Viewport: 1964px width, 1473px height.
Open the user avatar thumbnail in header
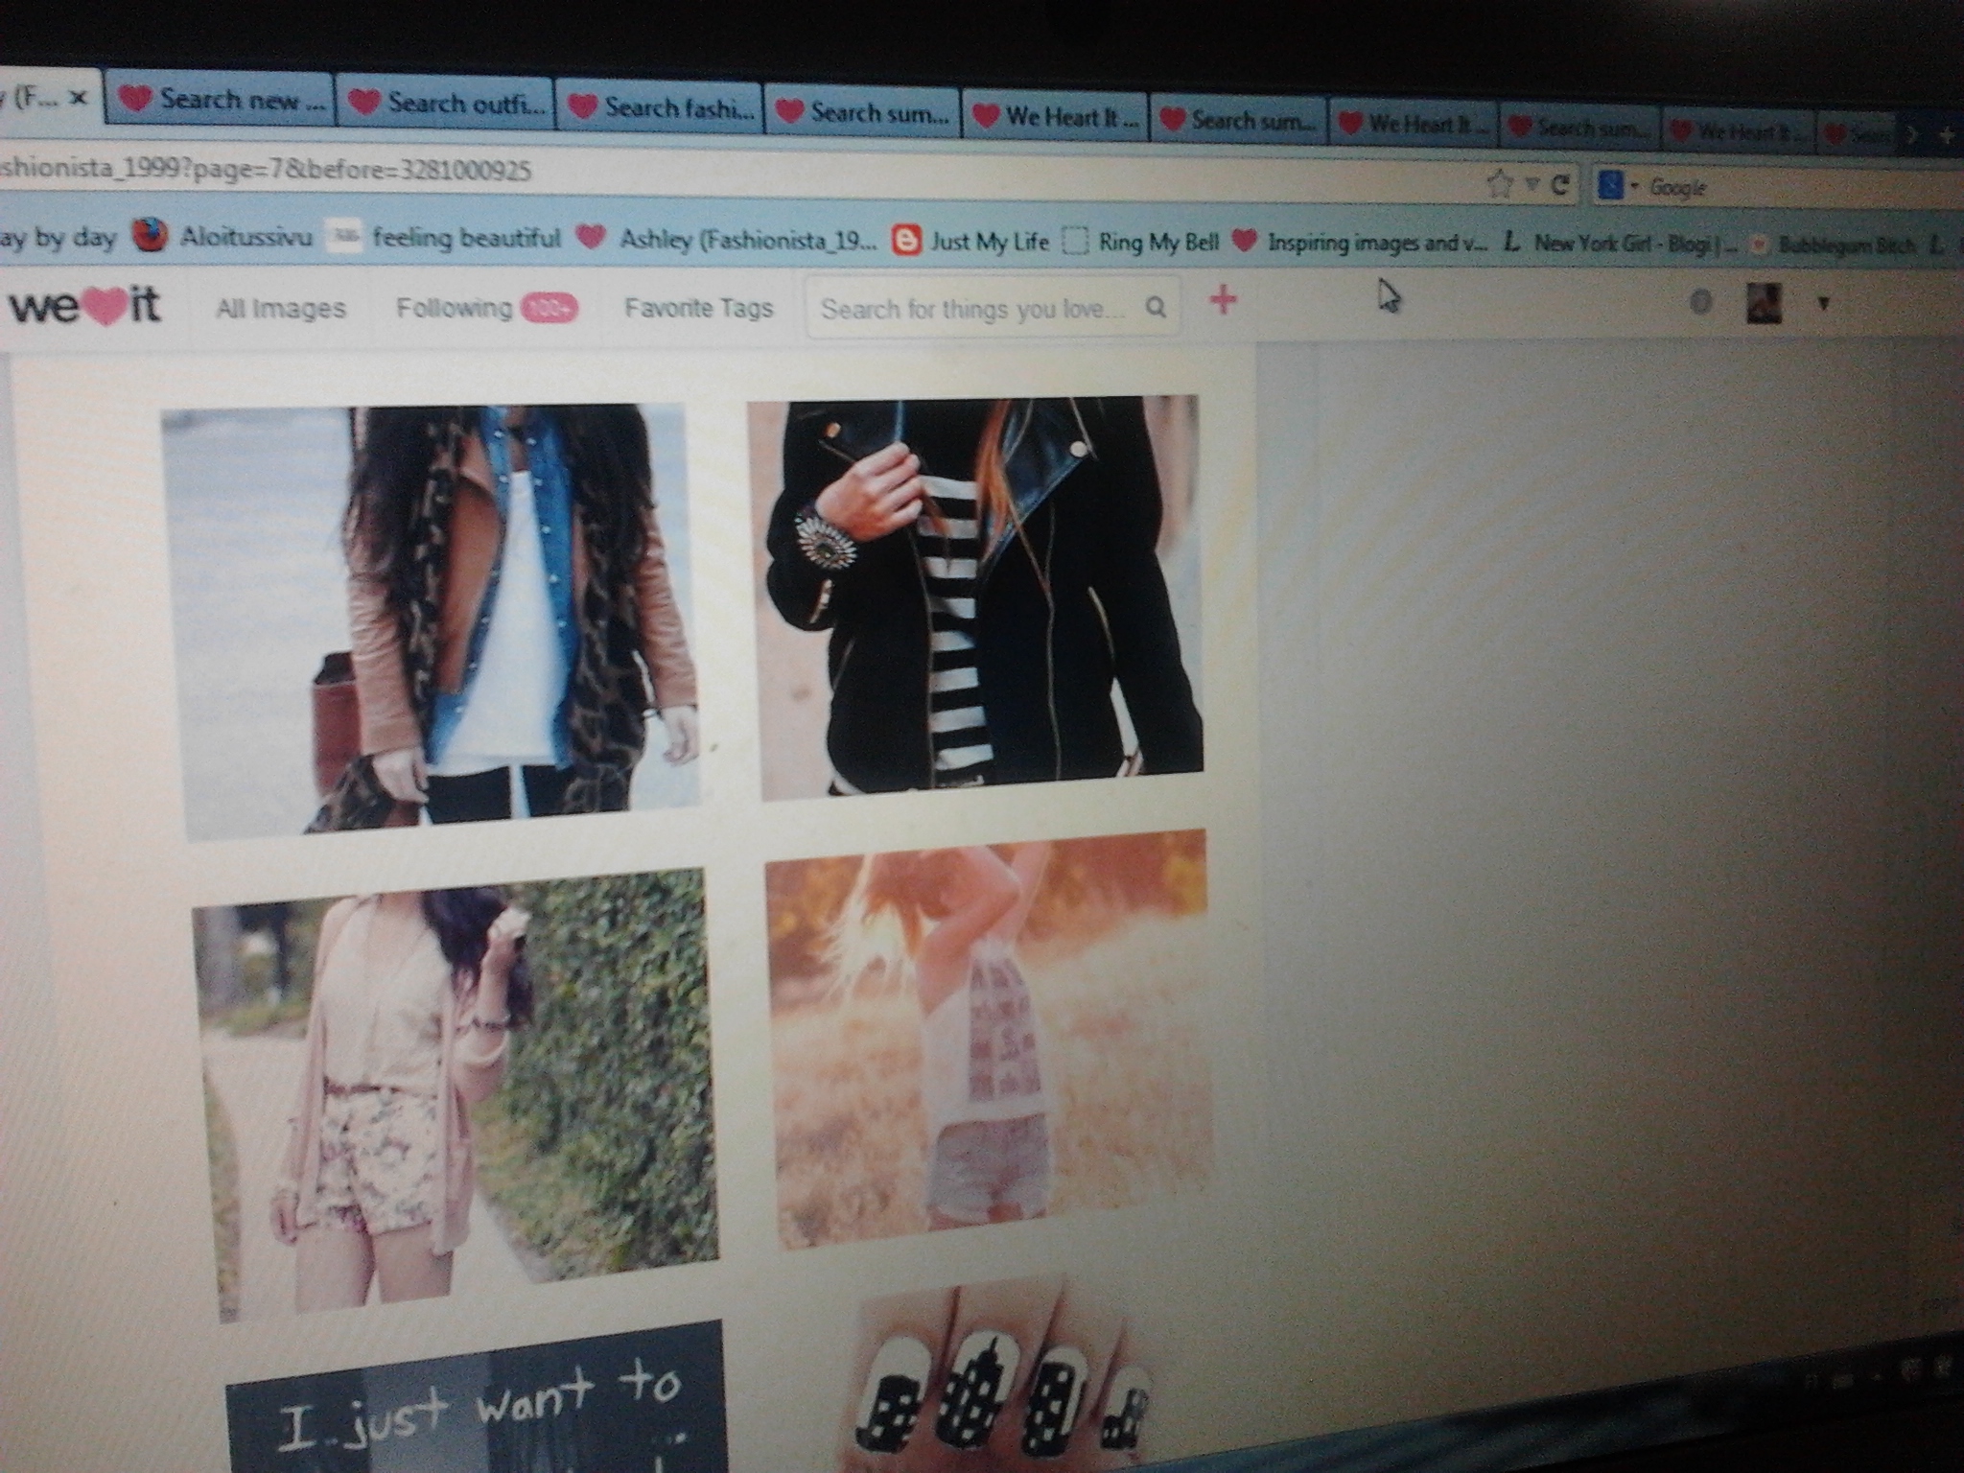point(1764,303)
